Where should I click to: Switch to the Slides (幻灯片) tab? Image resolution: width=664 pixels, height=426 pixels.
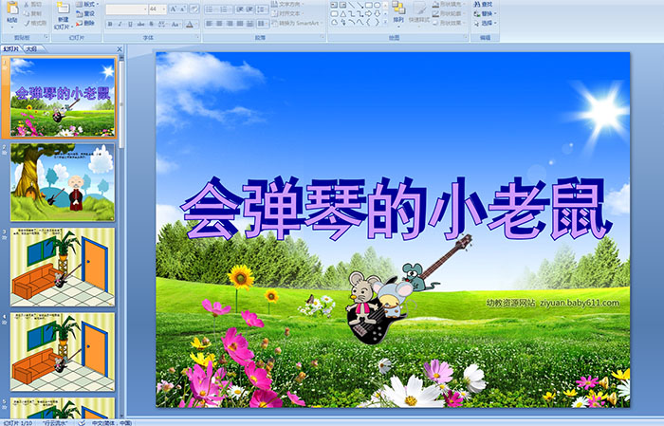(11, 49)
